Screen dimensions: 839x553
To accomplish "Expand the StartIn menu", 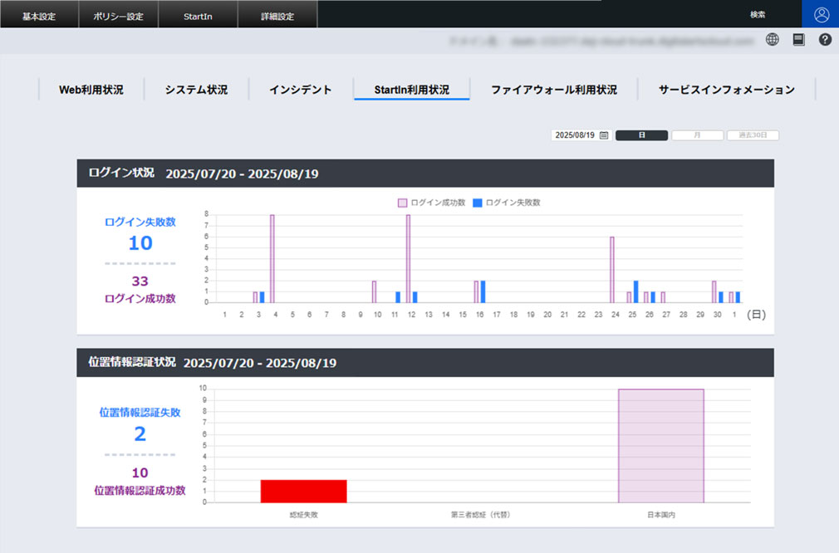I will pos(198,14).
